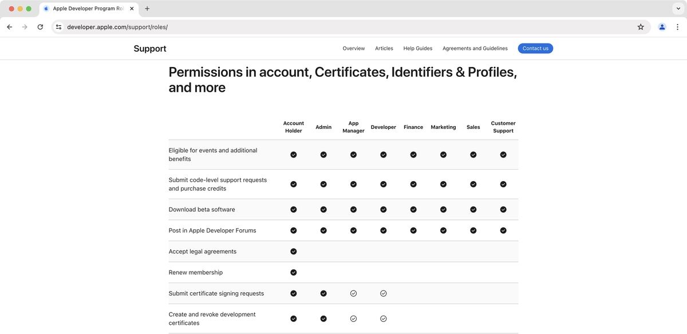Click Sales checkmark for code-level support requests

tap(473, 184)
